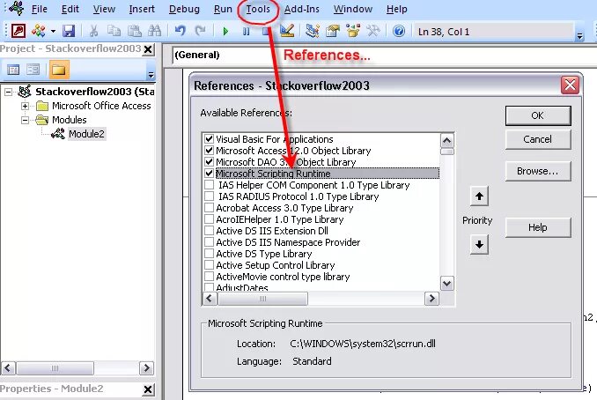The height and width of the screenshot is (400, 597).
Task: Open Insert Module dropdown arrow
Action: click(x=53, y=31)
